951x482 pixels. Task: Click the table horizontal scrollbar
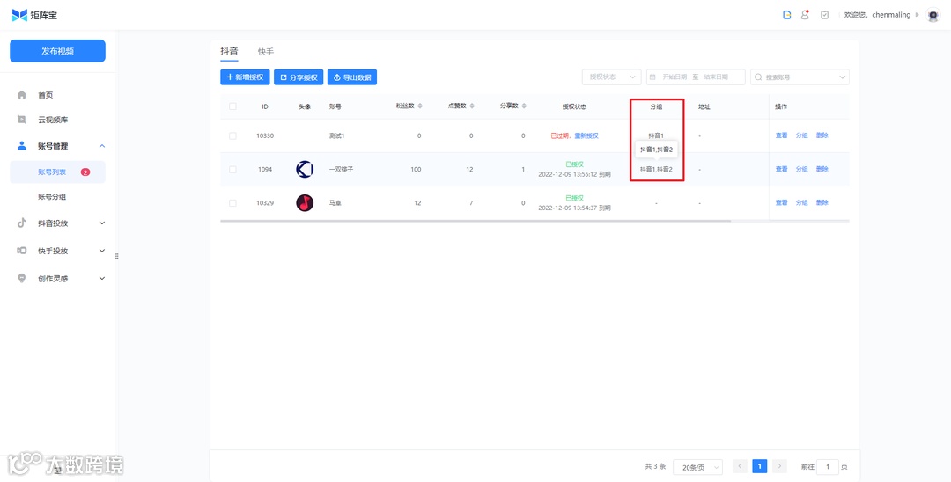tap(475, 221)
